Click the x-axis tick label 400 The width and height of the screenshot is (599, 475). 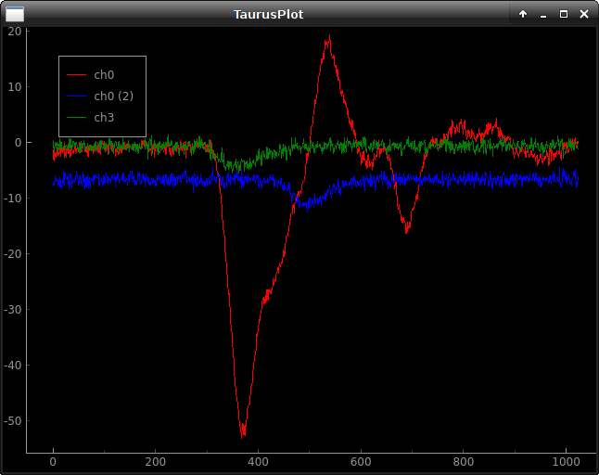[x=258, y=461]
